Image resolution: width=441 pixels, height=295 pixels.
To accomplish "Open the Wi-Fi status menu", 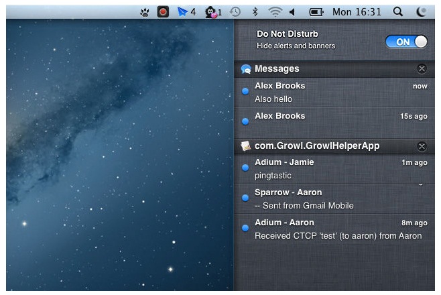I will [x=275, y=12].
